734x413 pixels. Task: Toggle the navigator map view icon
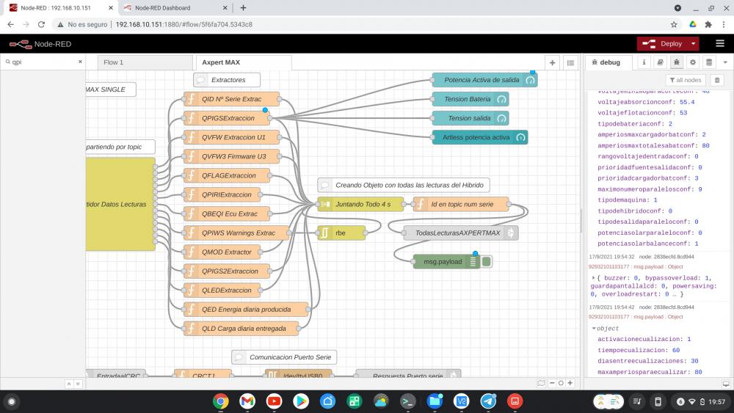click(541, 383)
